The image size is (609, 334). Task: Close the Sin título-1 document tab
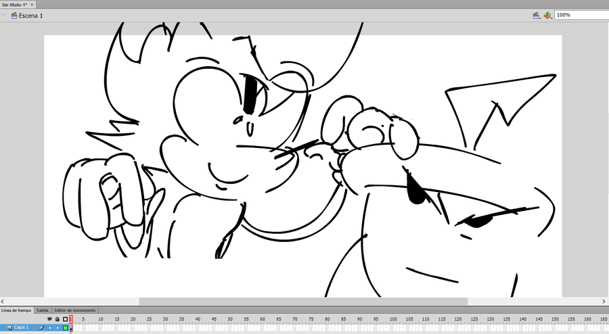(x=32, y=5)
